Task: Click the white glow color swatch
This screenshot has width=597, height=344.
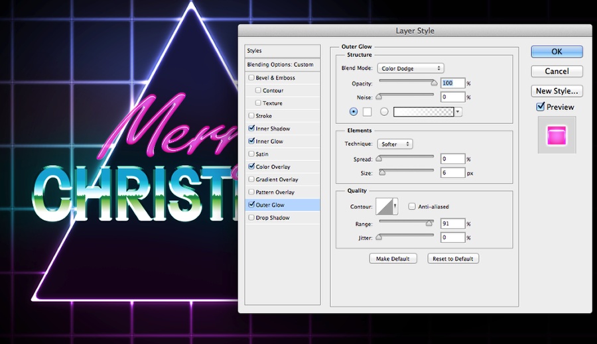Action: pyautogui.click(x=367, y=111)
